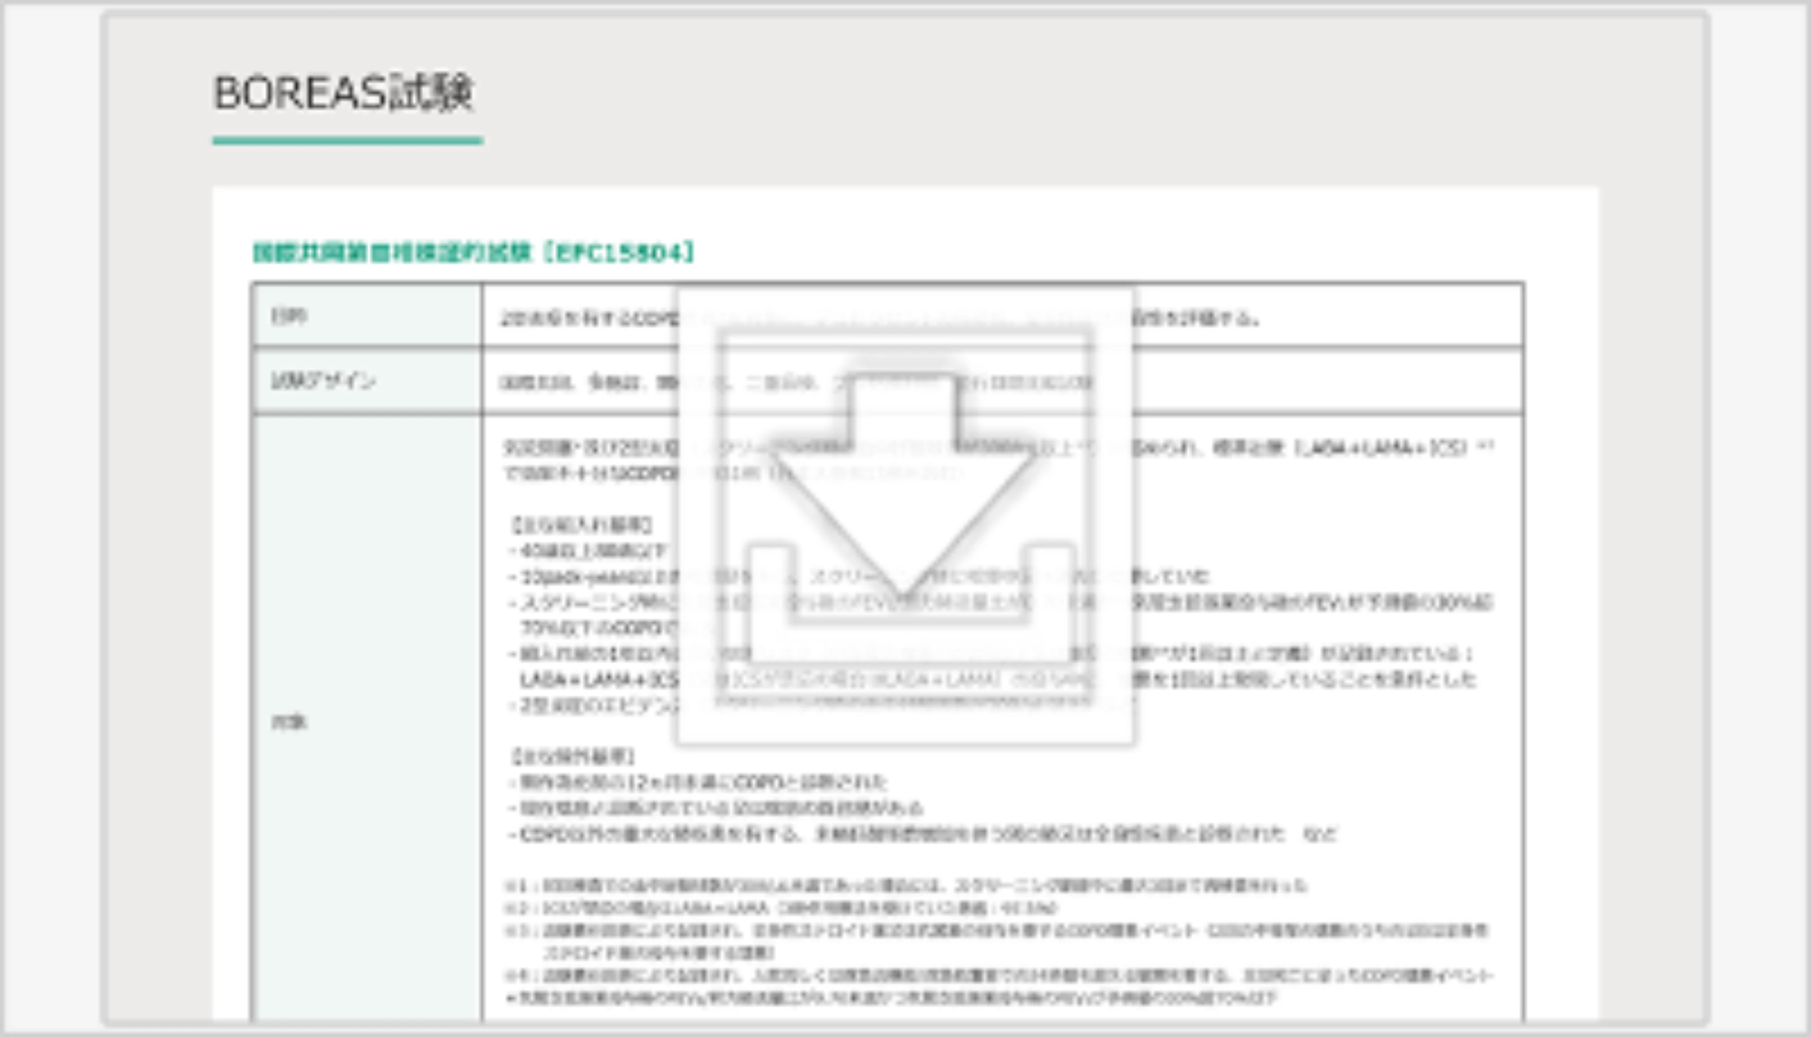
Task: Click the first footnote ※1 line
Action: pyautogui.click(x=904, y=885)
